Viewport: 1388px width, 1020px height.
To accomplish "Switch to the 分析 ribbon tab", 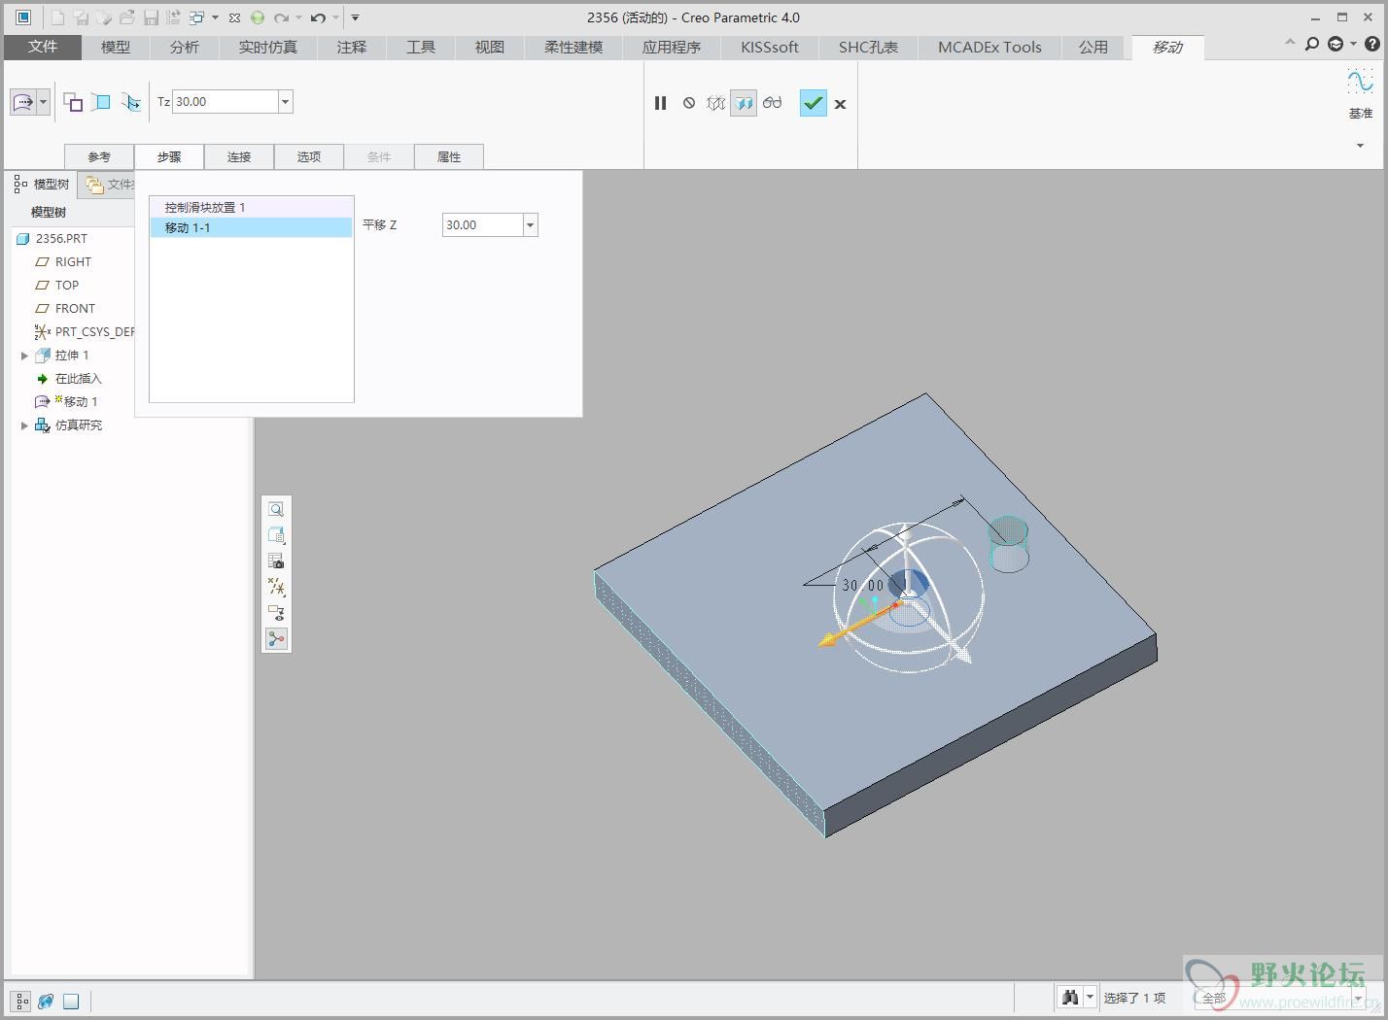I will pos(185,48).
